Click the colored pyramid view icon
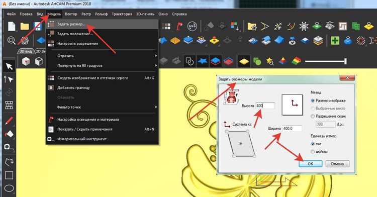Image resolution: width=377 pixels, height=197 pixels. coord(283,61)
